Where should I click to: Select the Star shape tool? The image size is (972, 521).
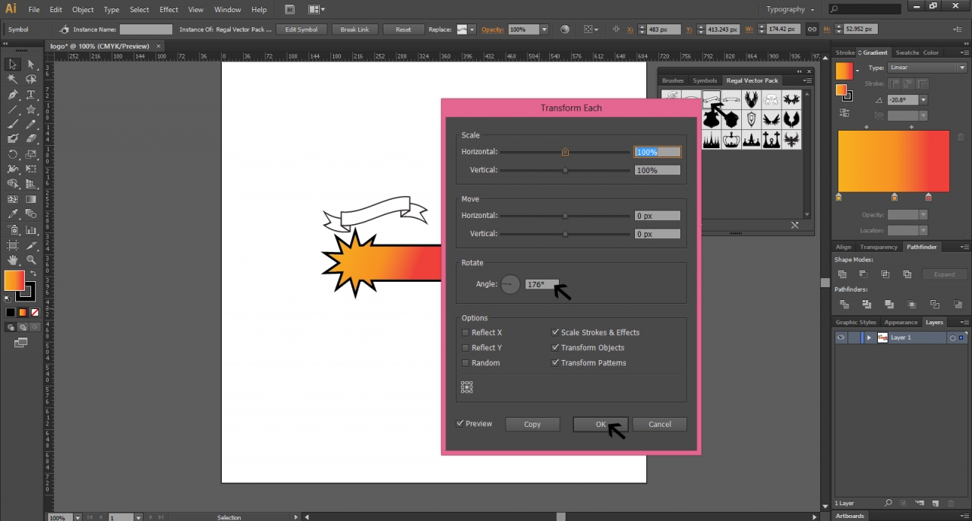pos(31,110)
